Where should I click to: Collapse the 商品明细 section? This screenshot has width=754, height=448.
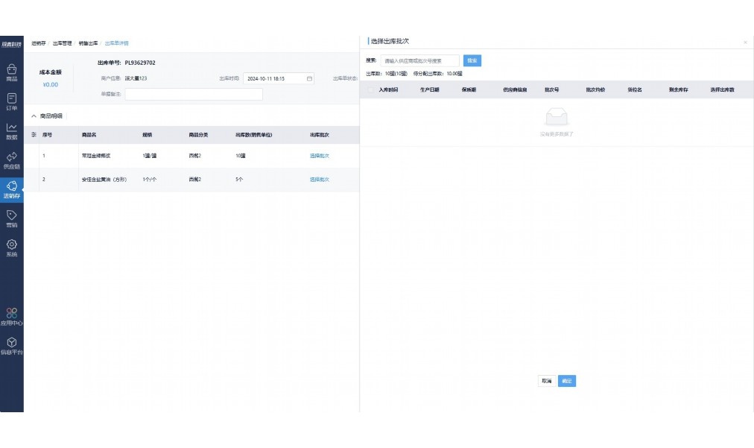coord(34,116)
